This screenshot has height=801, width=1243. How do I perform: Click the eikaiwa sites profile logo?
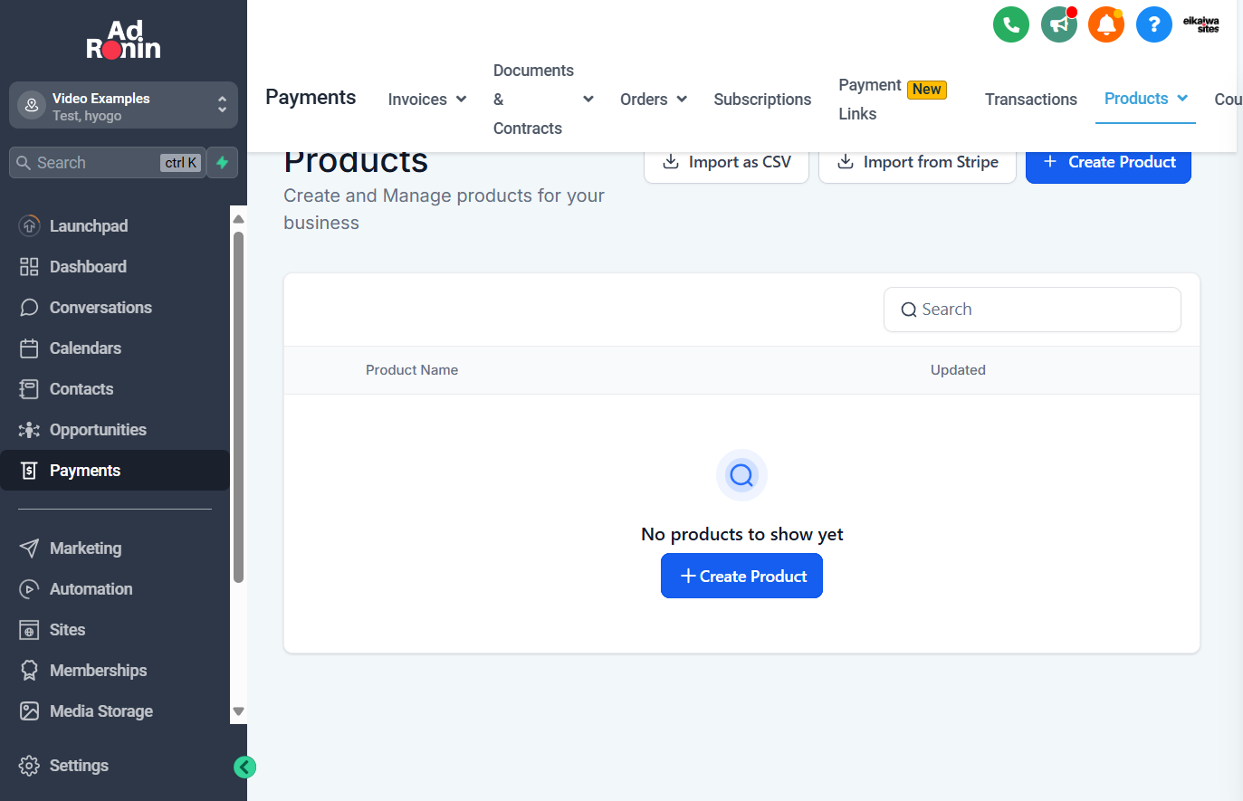point(1201,24)
